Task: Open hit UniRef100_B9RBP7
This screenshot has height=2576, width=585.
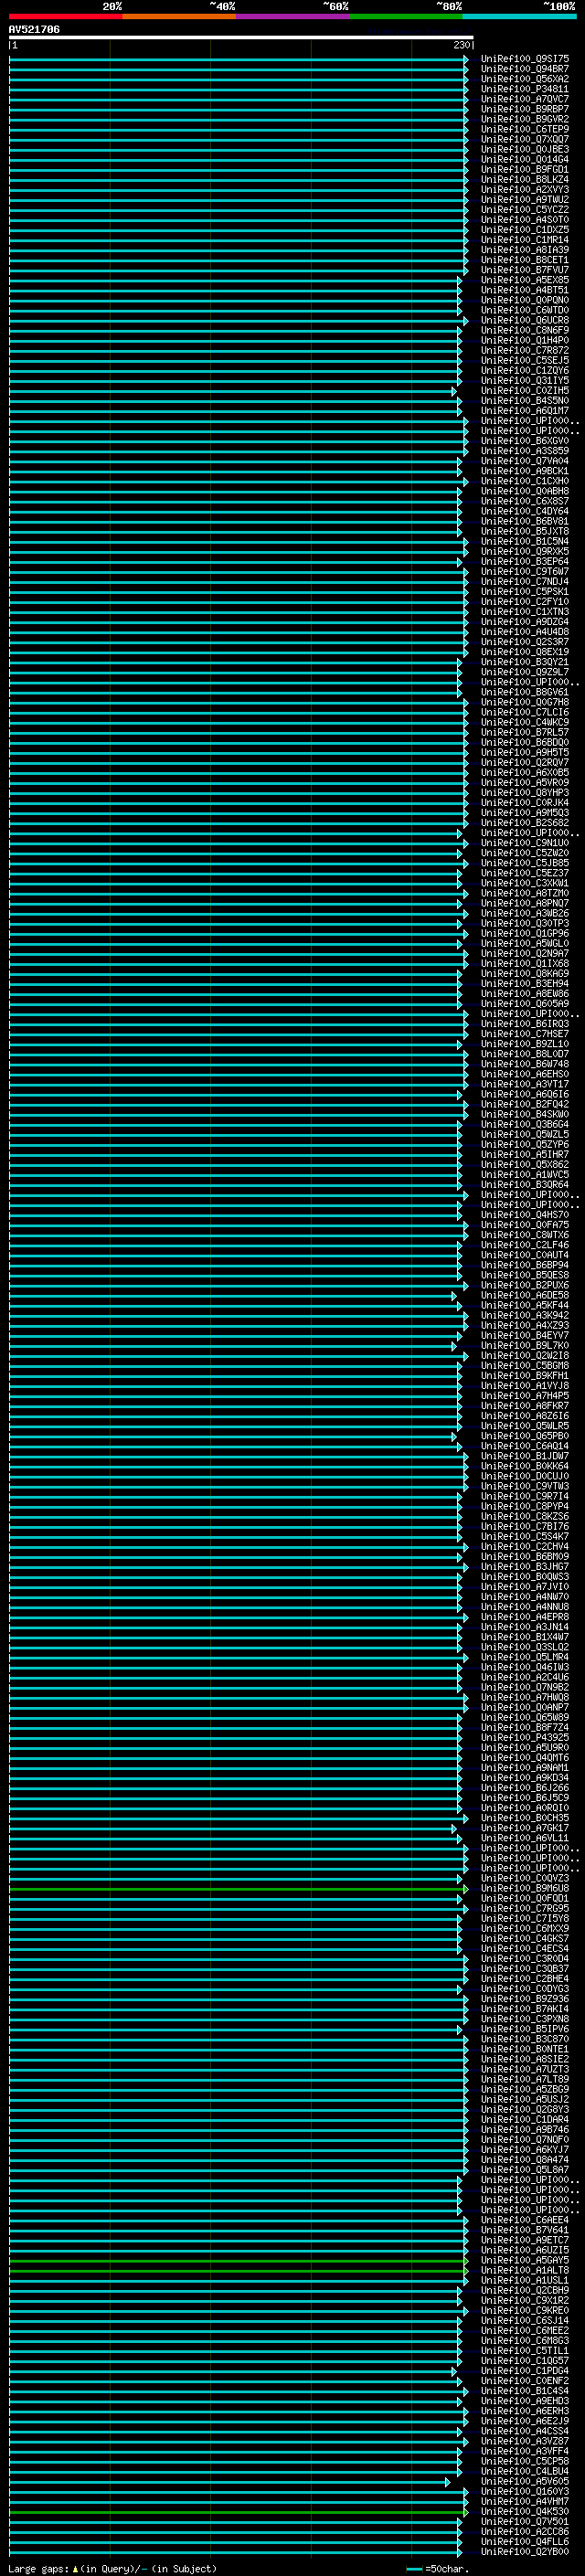Action: [x=525, y=109]
